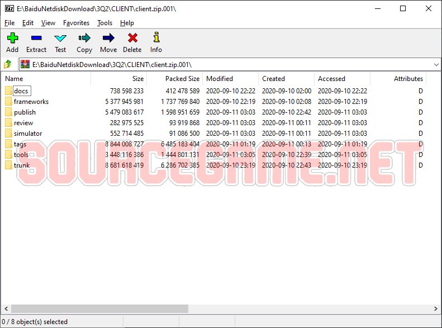Viewport: 442px width, 328px height.
Task: Go up one folder level icon
Action: click(x=8, y=64)
